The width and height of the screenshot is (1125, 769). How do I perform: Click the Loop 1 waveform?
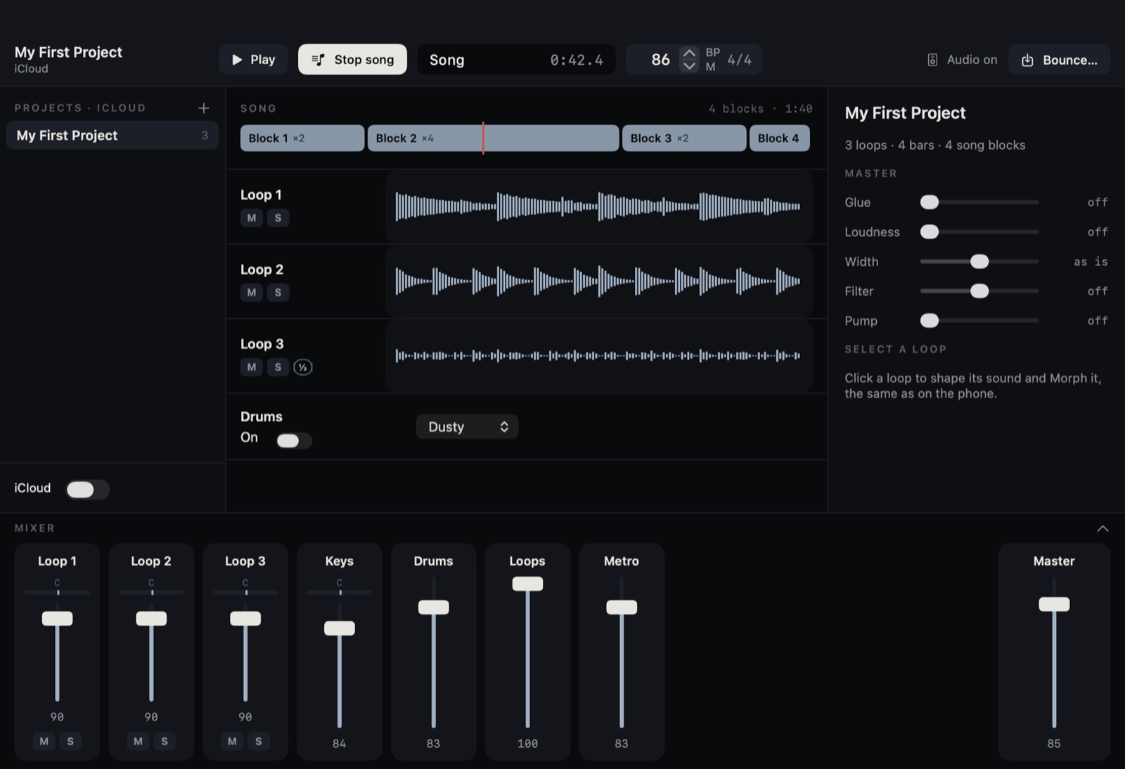pos(598,207)
